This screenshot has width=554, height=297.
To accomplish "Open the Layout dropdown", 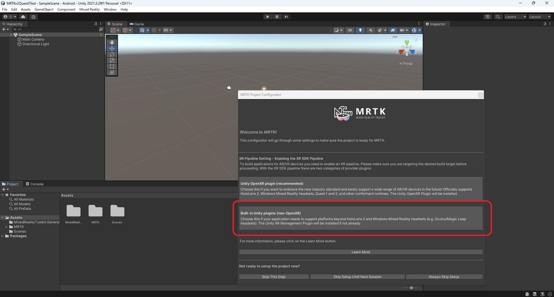I will (x=540, y=17).
